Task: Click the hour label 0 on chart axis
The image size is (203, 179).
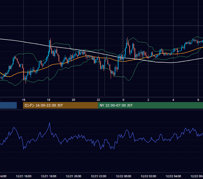Action: [x=123, y=100]
